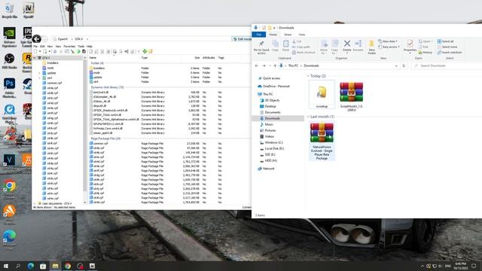
Task: Go back in Explorer navigation
Action: pyautogui.click(x=257, y=65)
